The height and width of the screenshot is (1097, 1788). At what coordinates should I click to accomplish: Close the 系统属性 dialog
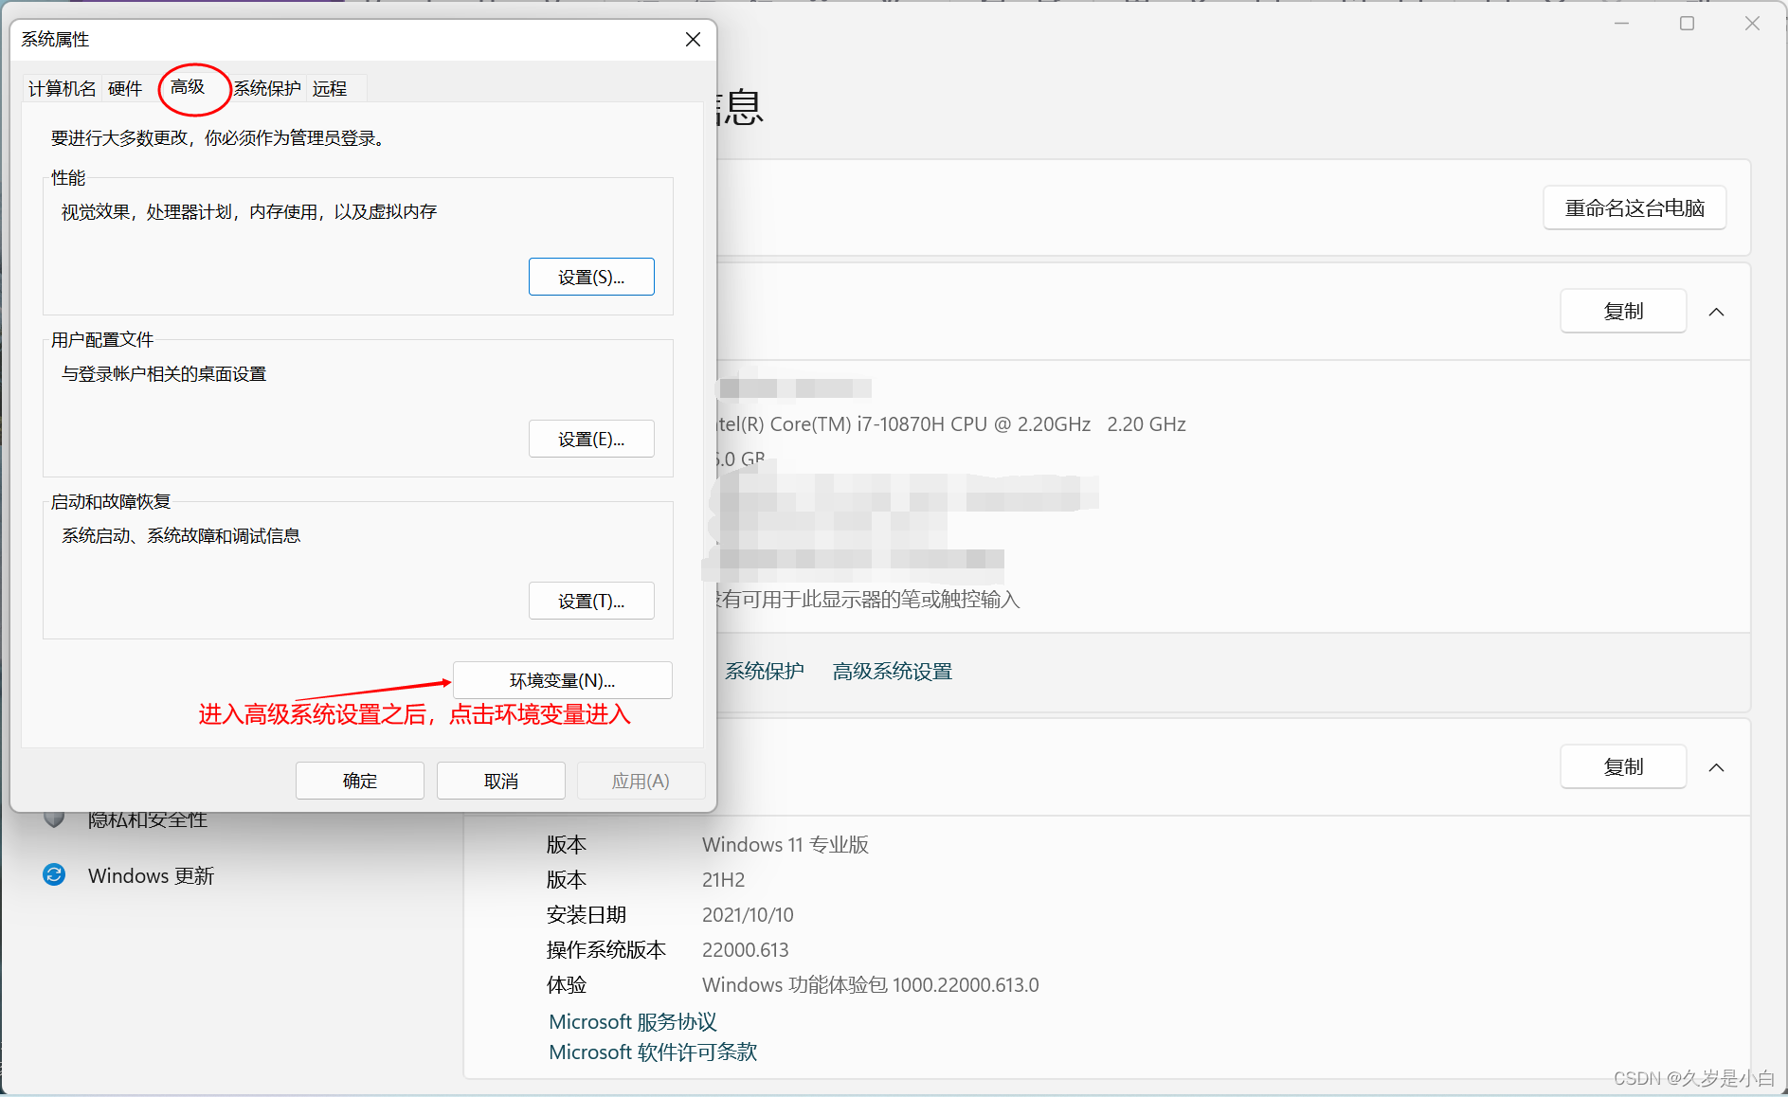click(693, 40)
